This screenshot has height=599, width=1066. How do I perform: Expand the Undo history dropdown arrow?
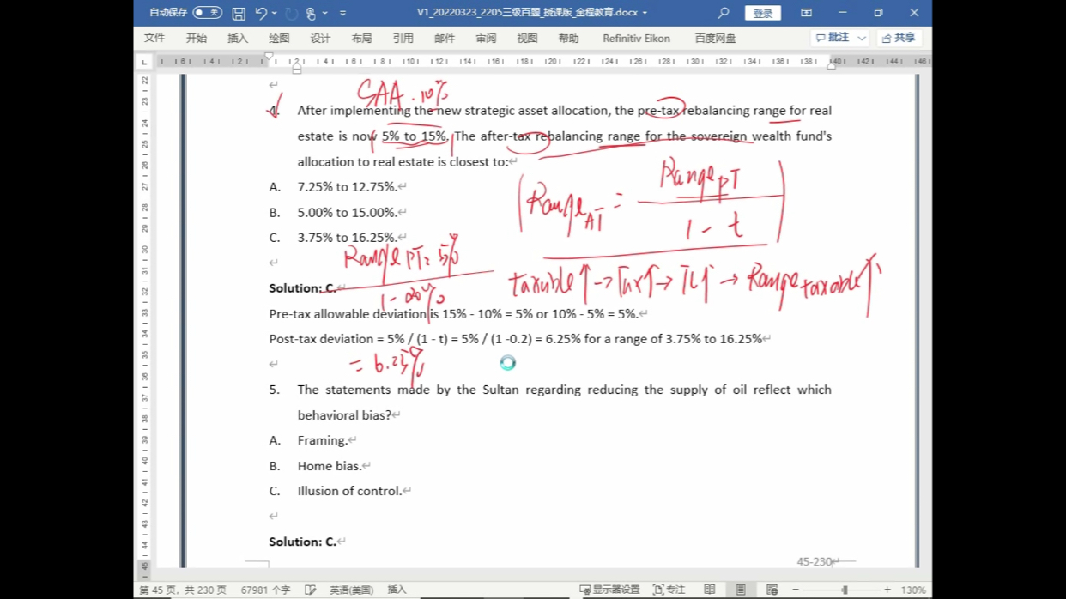tap(275, 13)
